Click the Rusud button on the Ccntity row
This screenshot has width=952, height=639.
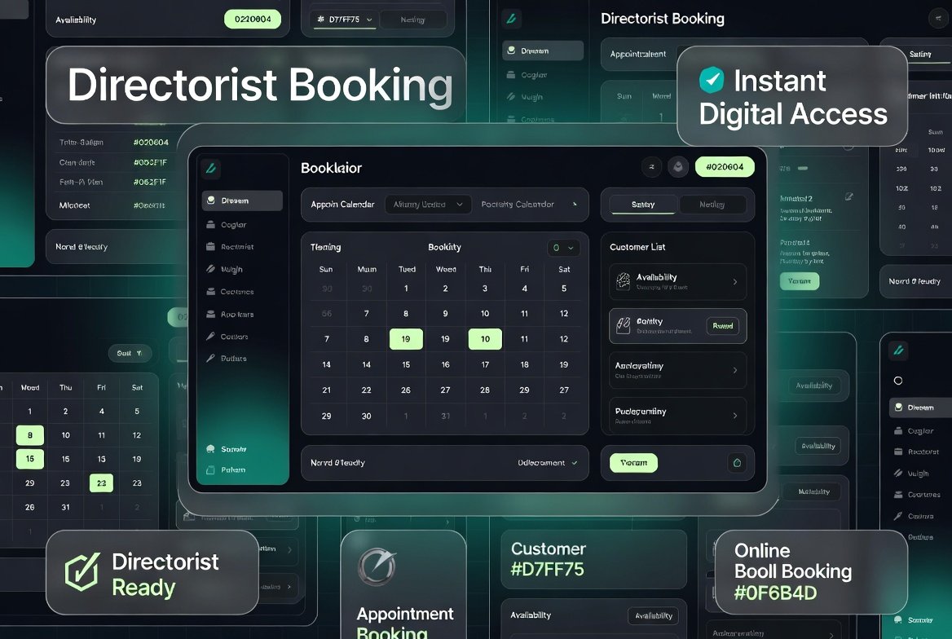pos(722,325)
